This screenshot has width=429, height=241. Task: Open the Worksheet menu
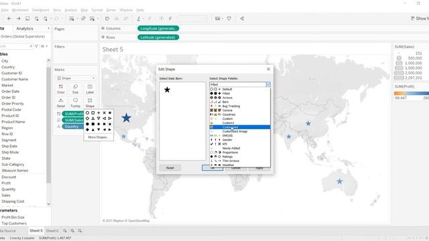click(x=20, y=10)
